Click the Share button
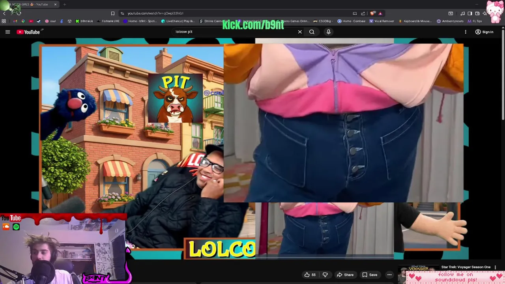The height and width of the screenshot is (284, 505). click(x=345, y=275)
